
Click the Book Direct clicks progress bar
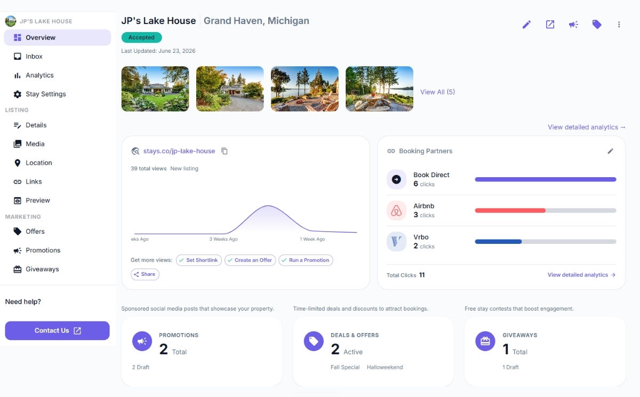tap(546, 179)
